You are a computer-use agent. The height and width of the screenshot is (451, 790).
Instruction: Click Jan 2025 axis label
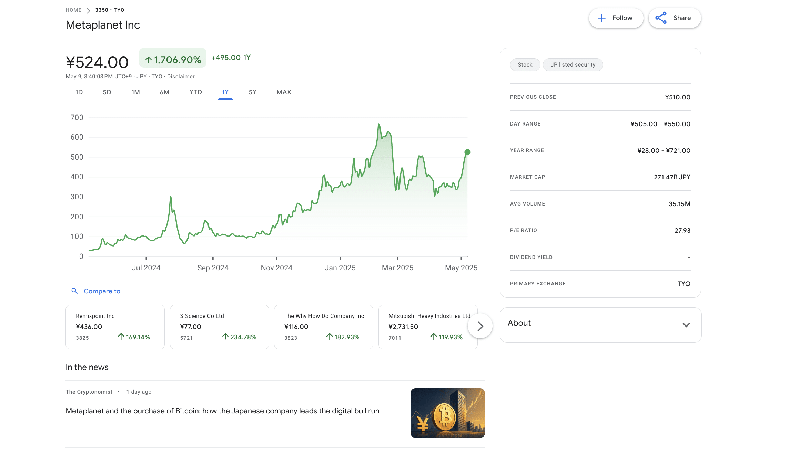tap(340, 268)
